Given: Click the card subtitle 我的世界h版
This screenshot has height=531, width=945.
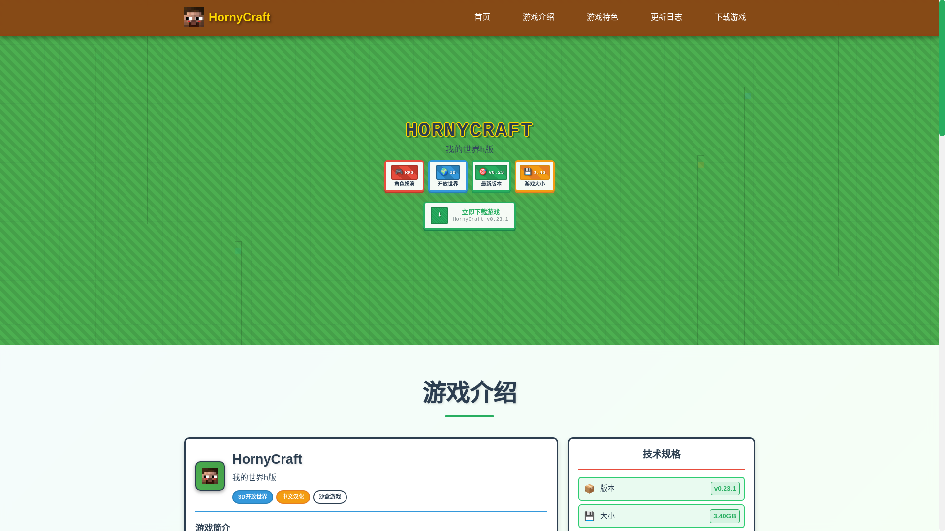Looking at the screenshot, I should [x=254, y=478].
